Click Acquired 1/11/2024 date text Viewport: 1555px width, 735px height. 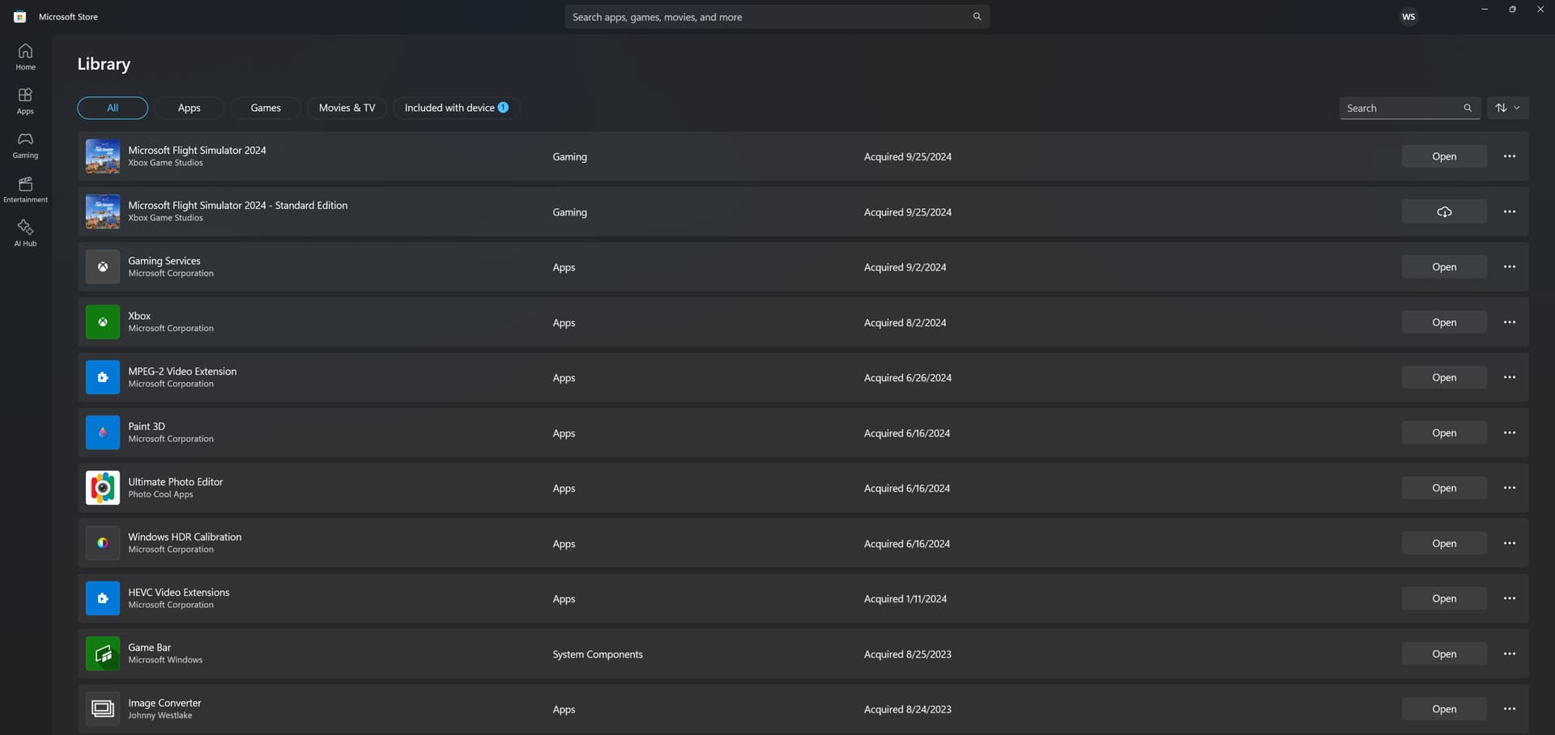click(x=905, y=599)
